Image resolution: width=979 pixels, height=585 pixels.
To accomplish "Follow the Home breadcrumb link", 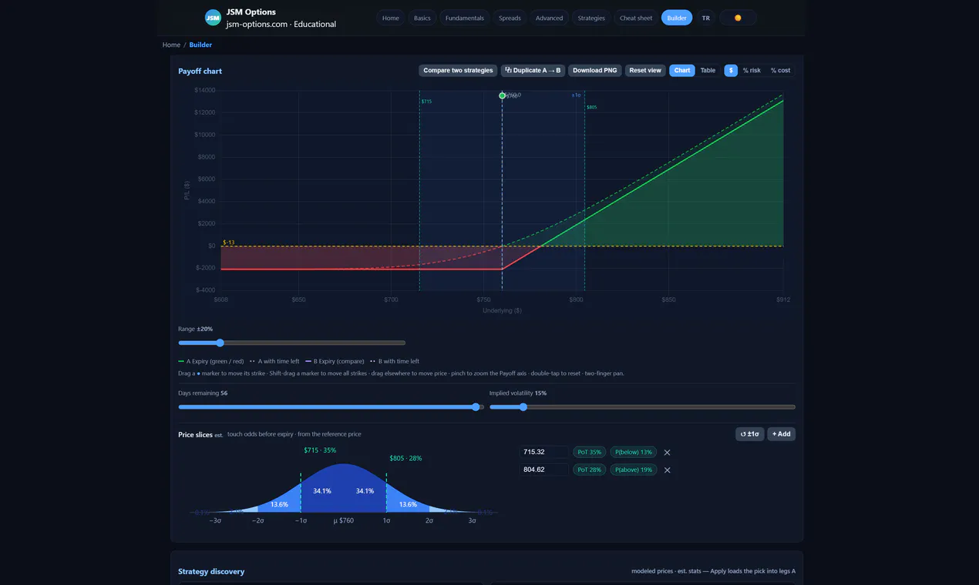I will point(171,45).
